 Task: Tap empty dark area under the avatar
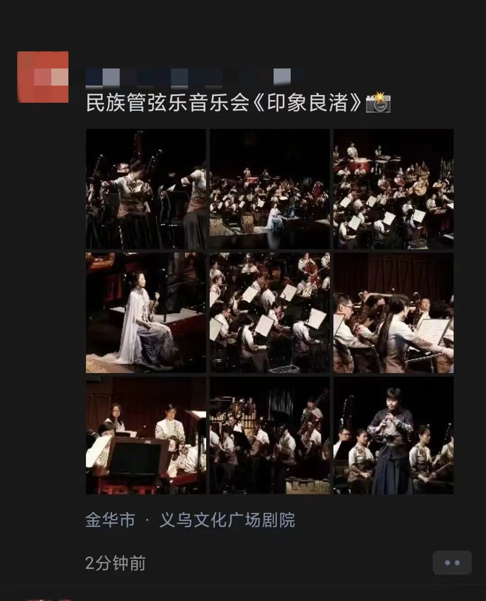pos(43,315)
